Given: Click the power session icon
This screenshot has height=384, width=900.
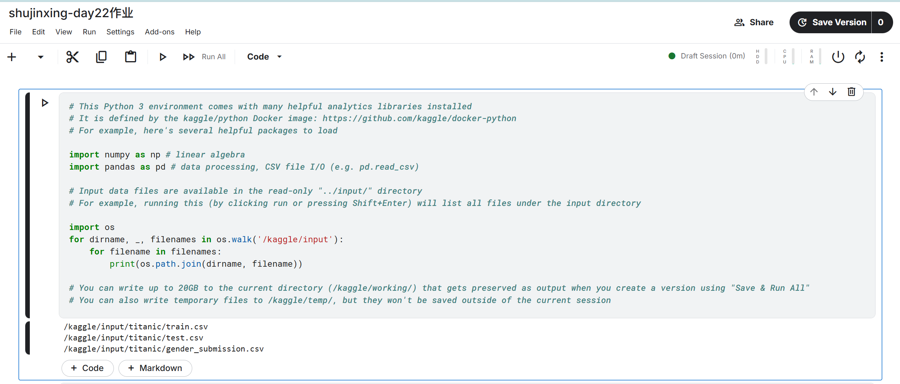Looking at the screenshot, I should [838, 57].
